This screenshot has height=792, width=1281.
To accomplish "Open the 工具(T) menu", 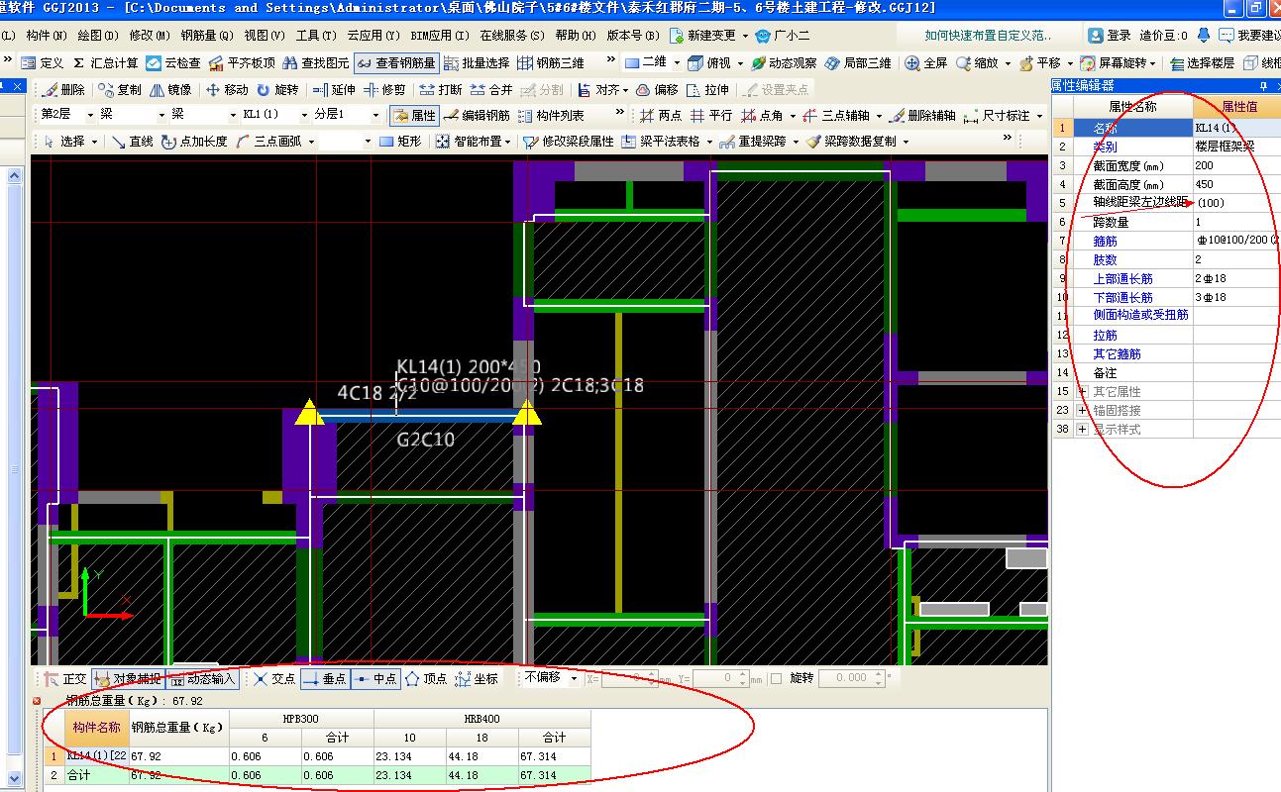I will (x=317, y=36).
